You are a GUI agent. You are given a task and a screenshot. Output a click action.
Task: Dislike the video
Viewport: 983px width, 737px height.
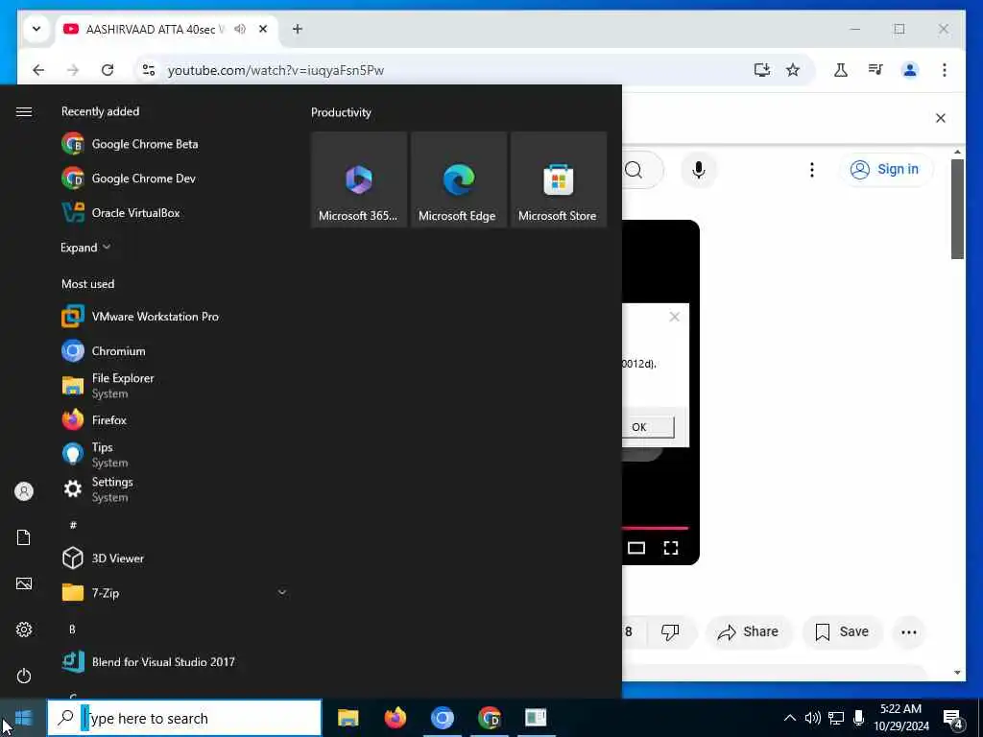[x=670, y=631]
